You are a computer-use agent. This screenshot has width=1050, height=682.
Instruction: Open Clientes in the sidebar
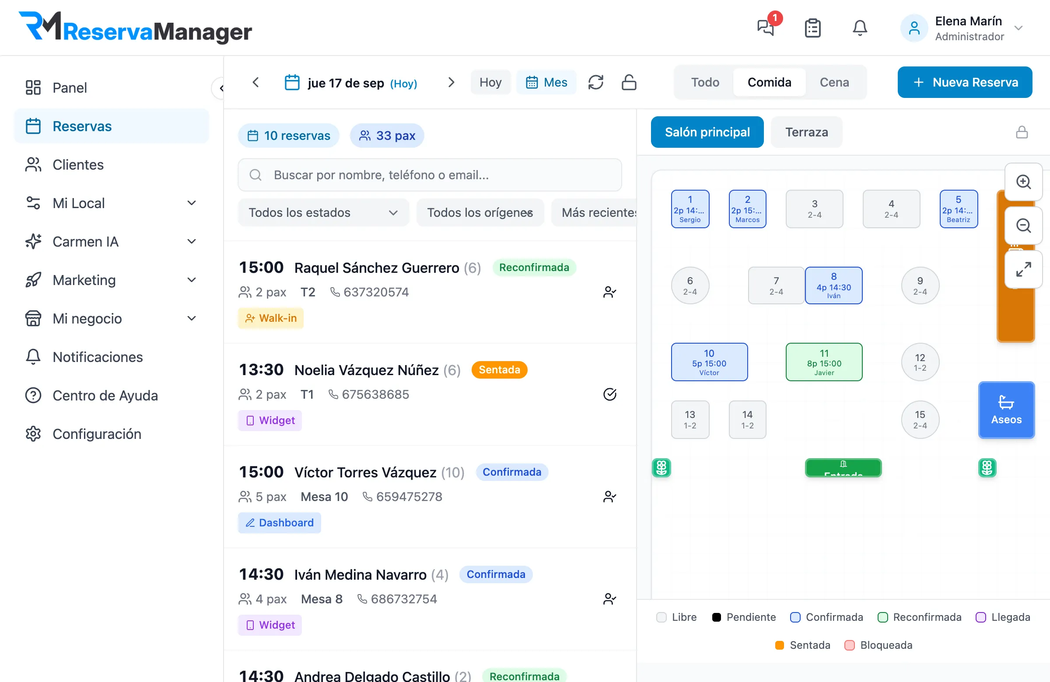111,165
